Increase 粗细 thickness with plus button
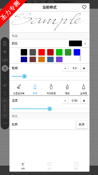 point(84,68)
